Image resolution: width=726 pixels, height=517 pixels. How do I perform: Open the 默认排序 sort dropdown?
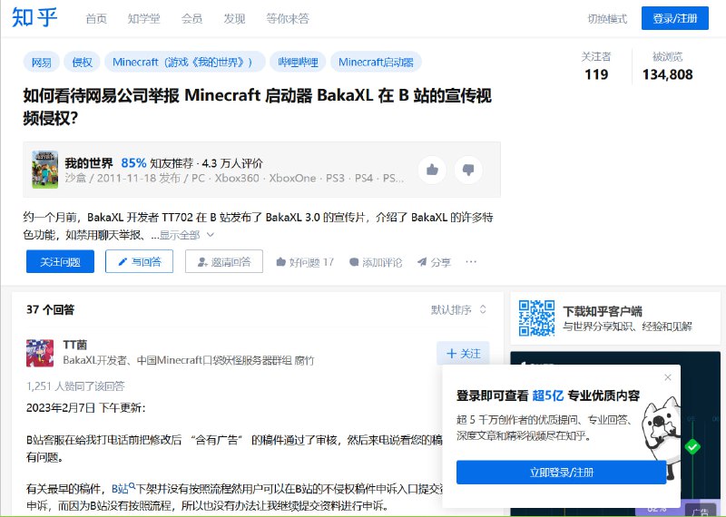[x=459, y=309]
